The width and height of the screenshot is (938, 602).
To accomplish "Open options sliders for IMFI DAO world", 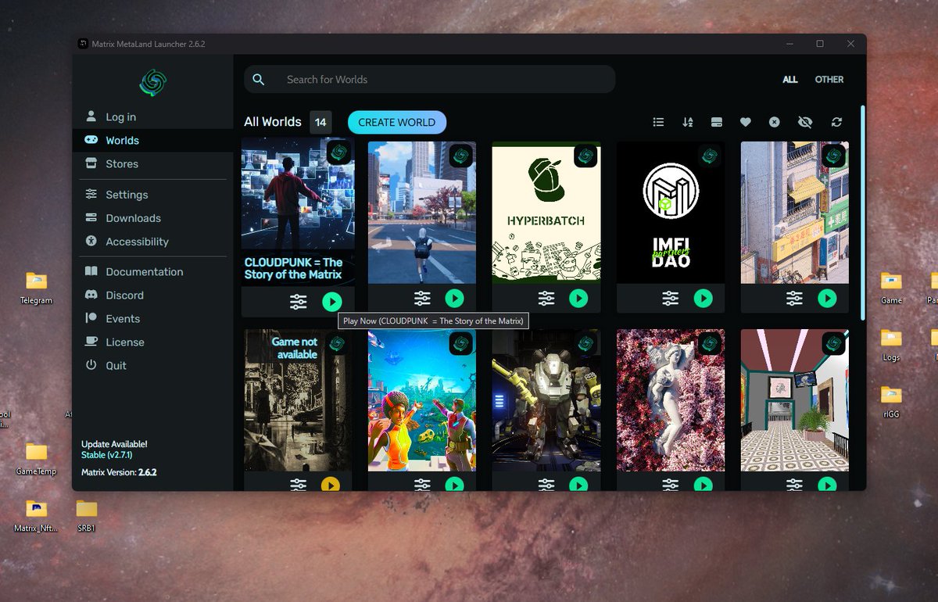I will coord(671,298).
